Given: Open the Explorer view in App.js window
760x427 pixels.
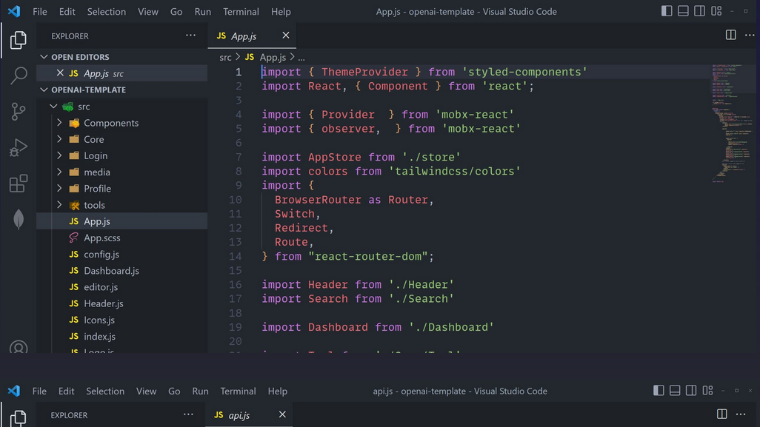Looking at the screenshot, I should pyautogui.click(x=19, y=40).
